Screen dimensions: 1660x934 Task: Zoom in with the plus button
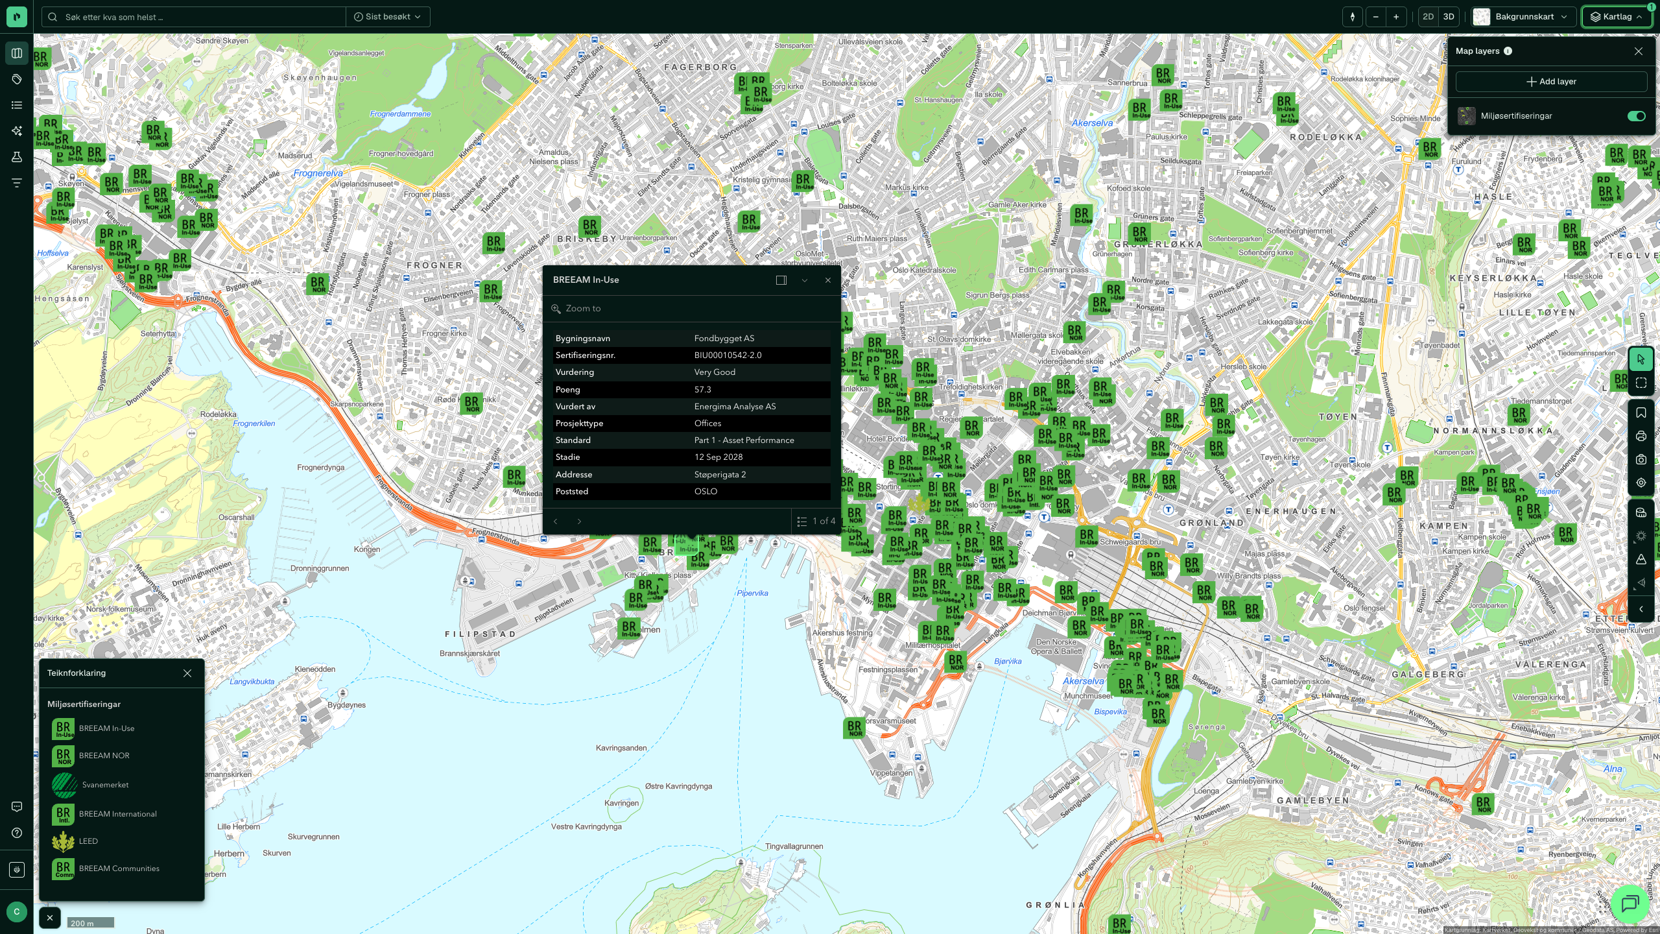point(1396,17)
